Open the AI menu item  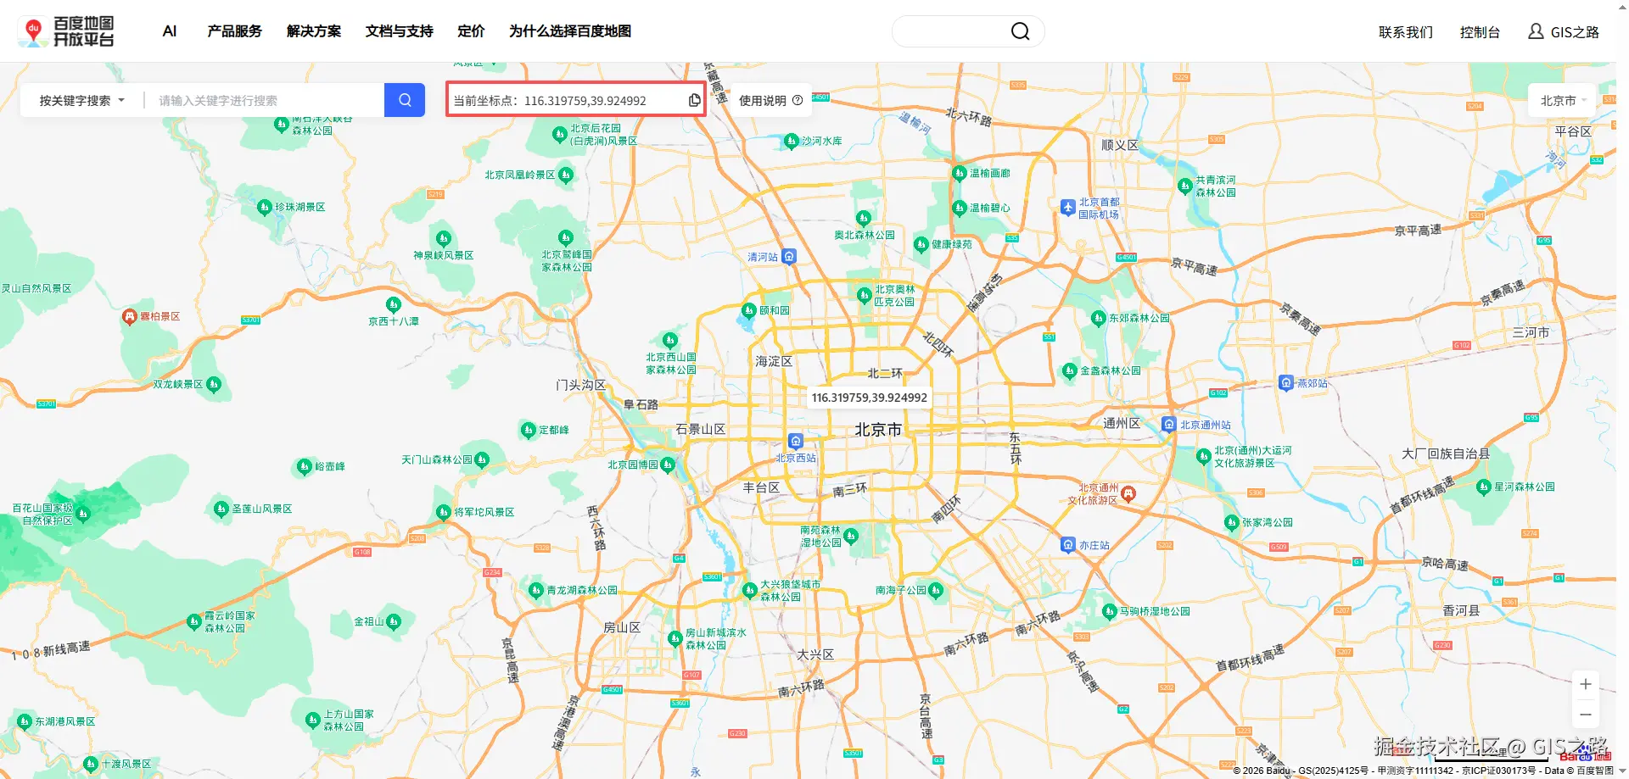pyautogui.click(x=170, y=31)
